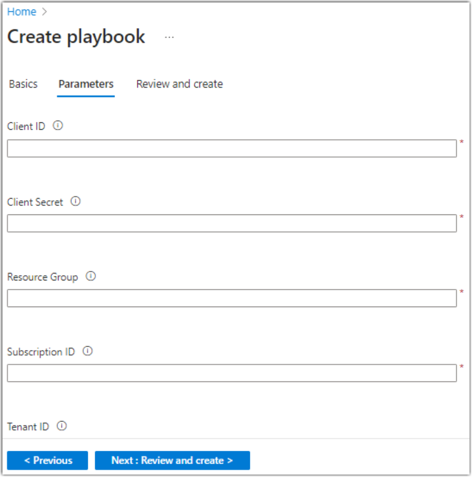
Task: Select the Resource Group input field
Action: tap(232, 298)
